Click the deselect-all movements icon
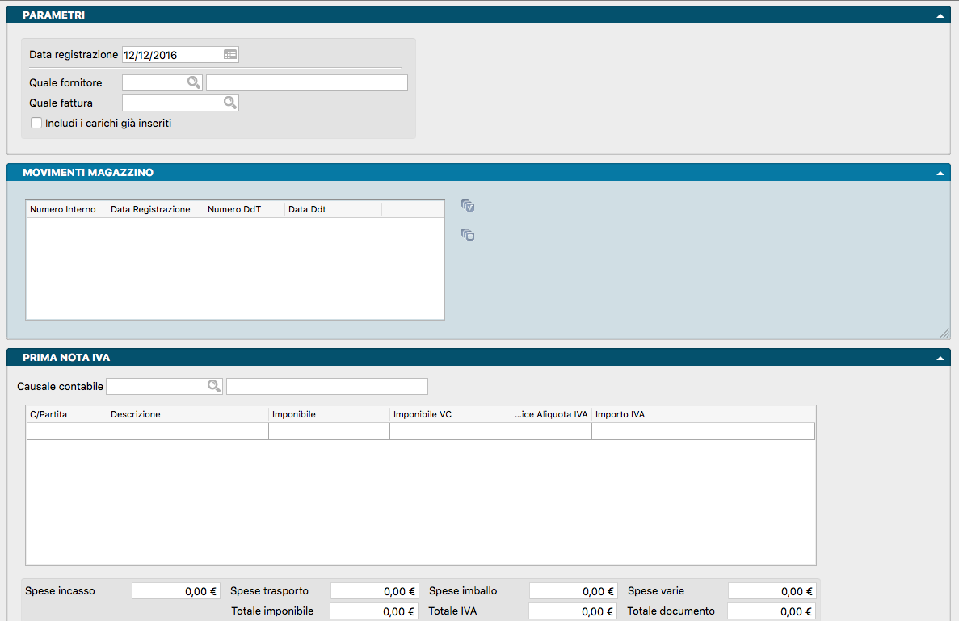959x621 pixels. click(x=468, y=235)
